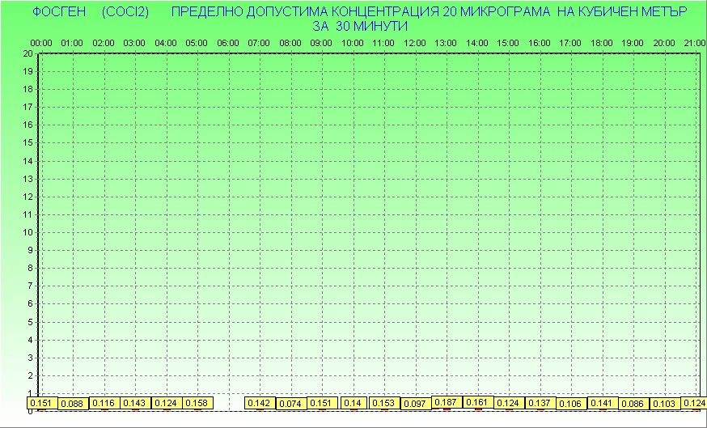707x428 pixels.
Task: Select the 12:00 time axis label
Action: [x=415, y=43]
